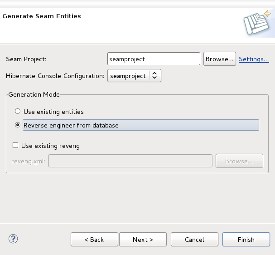This screenshot has width=275, height=255.
Task: Go to previous page with Back button
Action: point(94,240)
